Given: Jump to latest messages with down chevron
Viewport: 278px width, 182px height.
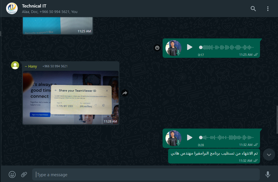Looking at the screenshot, I should pos(269,155).
